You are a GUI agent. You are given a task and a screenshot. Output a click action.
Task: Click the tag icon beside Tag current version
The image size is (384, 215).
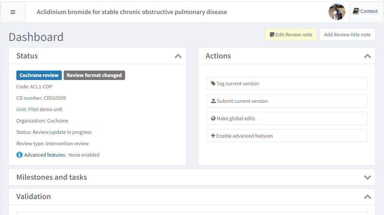(213, 83)
